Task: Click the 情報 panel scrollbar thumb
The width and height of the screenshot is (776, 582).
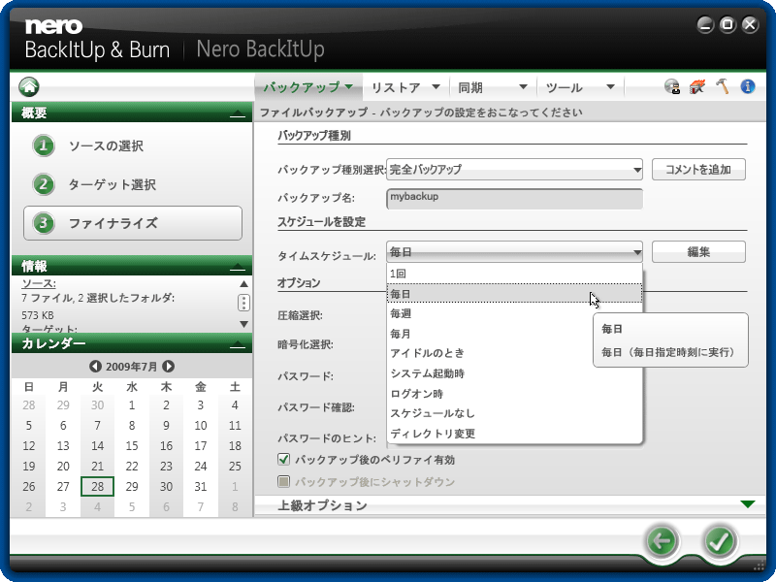Action: pos(243,303)
